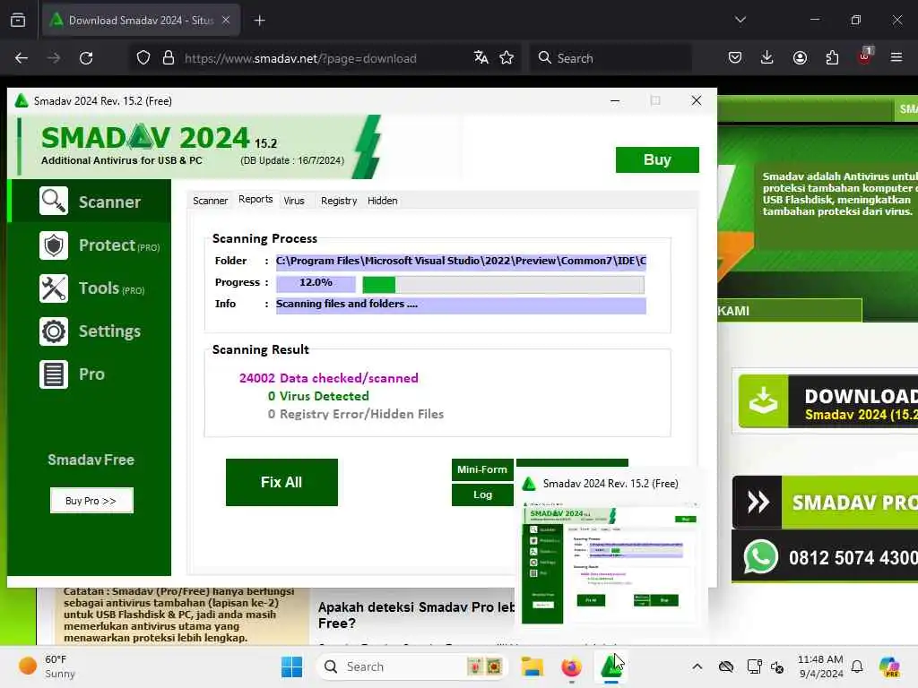Show hidden system tray icons

tap(697, 666)
